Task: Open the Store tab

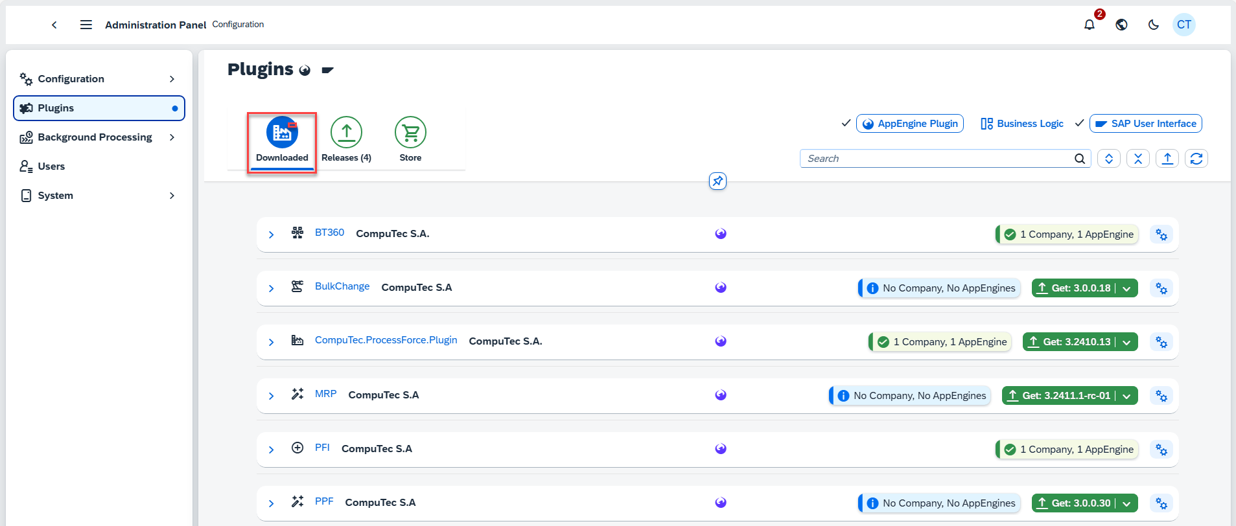Action: tap(410, 140)
